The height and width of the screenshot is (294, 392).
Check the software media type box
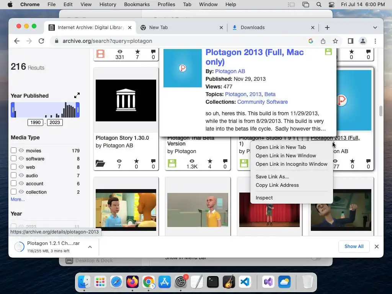(13, 158)
